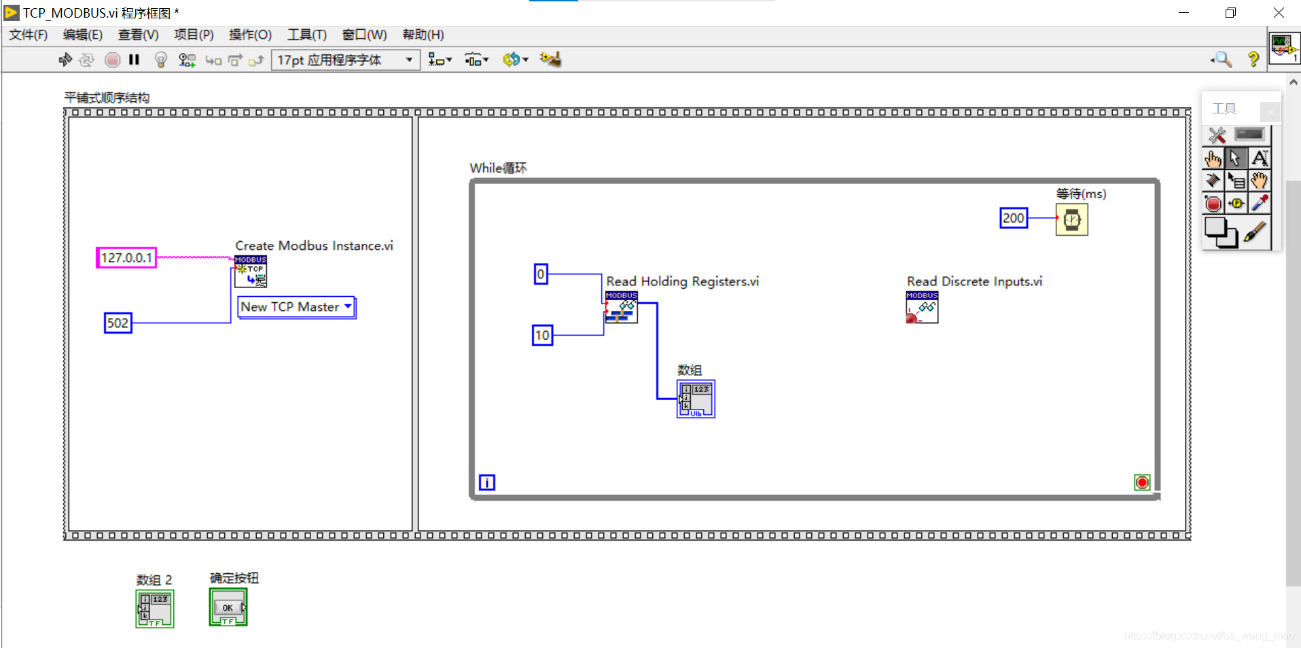This screenshot has width=1301, height=648.
Task: Select the Positioning arrow tool
Action: point(1236,158)
